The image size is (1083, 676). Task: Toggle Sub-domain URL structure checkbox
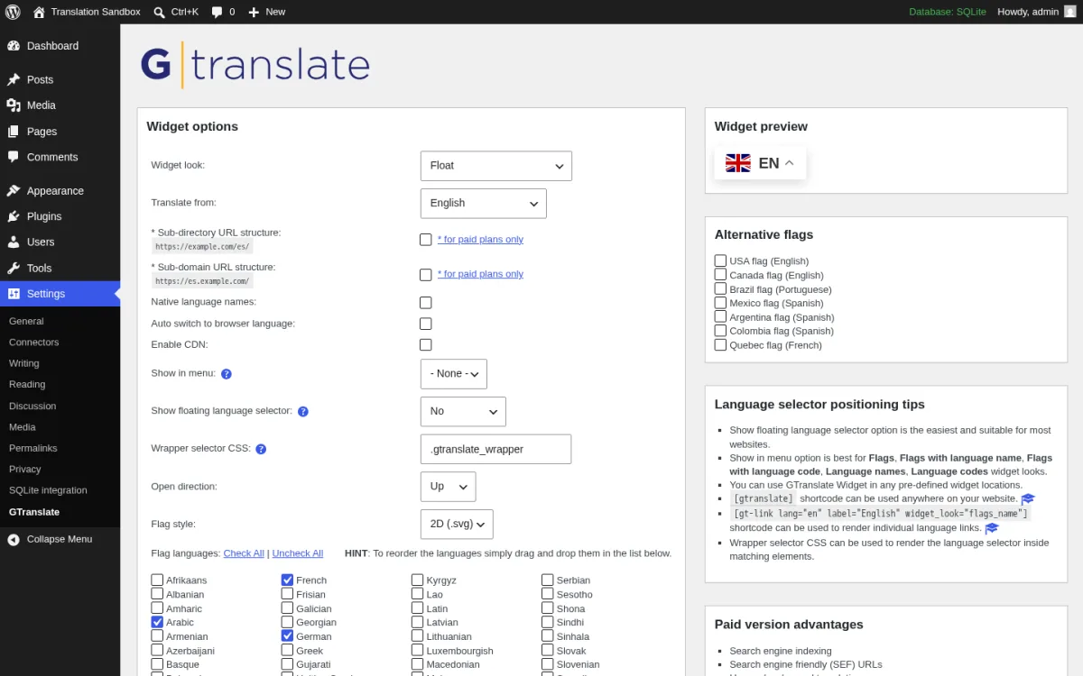(x=426, y=274)
